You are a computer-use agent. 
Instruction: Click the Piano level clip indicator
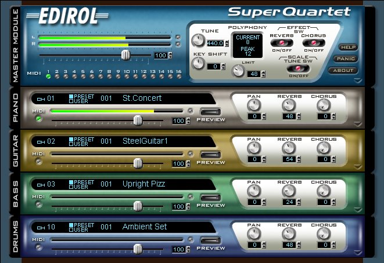[x=191, y=111]
